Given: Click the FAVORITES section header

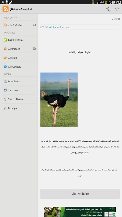Looking at the screenshot, I should click(9, 33).
